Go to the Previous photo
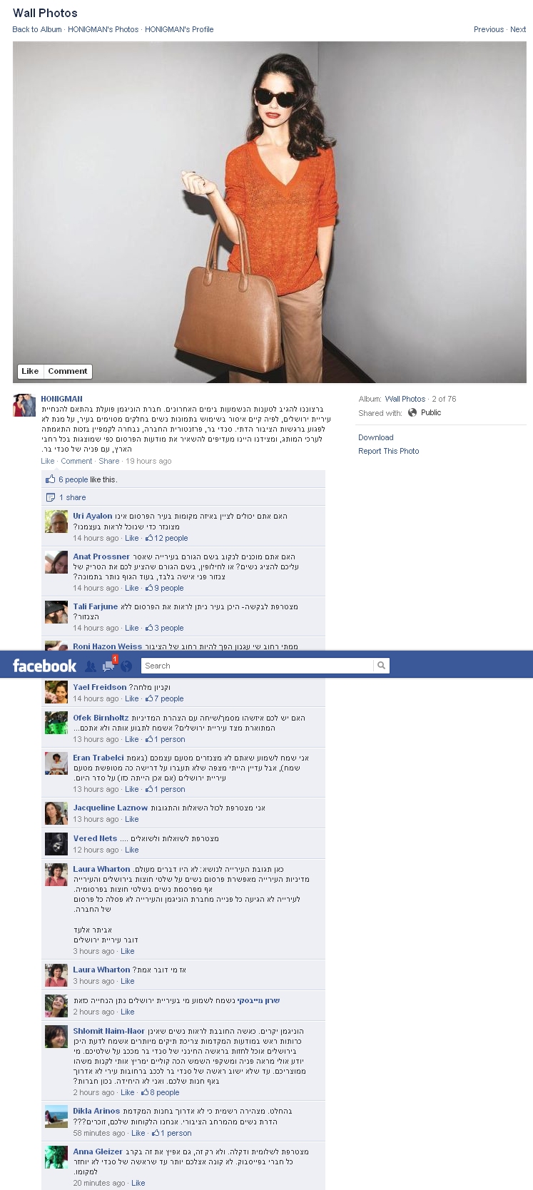The height and width of the screenshot is (1190, 533). pyautogui.click(x=489, y=29)
